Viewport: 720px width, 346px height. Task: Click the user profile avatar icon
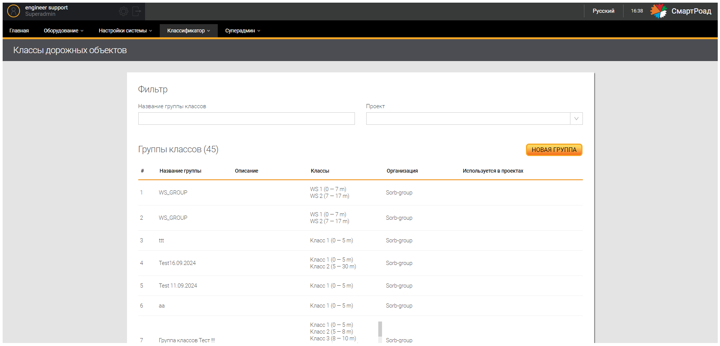pyautogui.click(x=14, y=11)
